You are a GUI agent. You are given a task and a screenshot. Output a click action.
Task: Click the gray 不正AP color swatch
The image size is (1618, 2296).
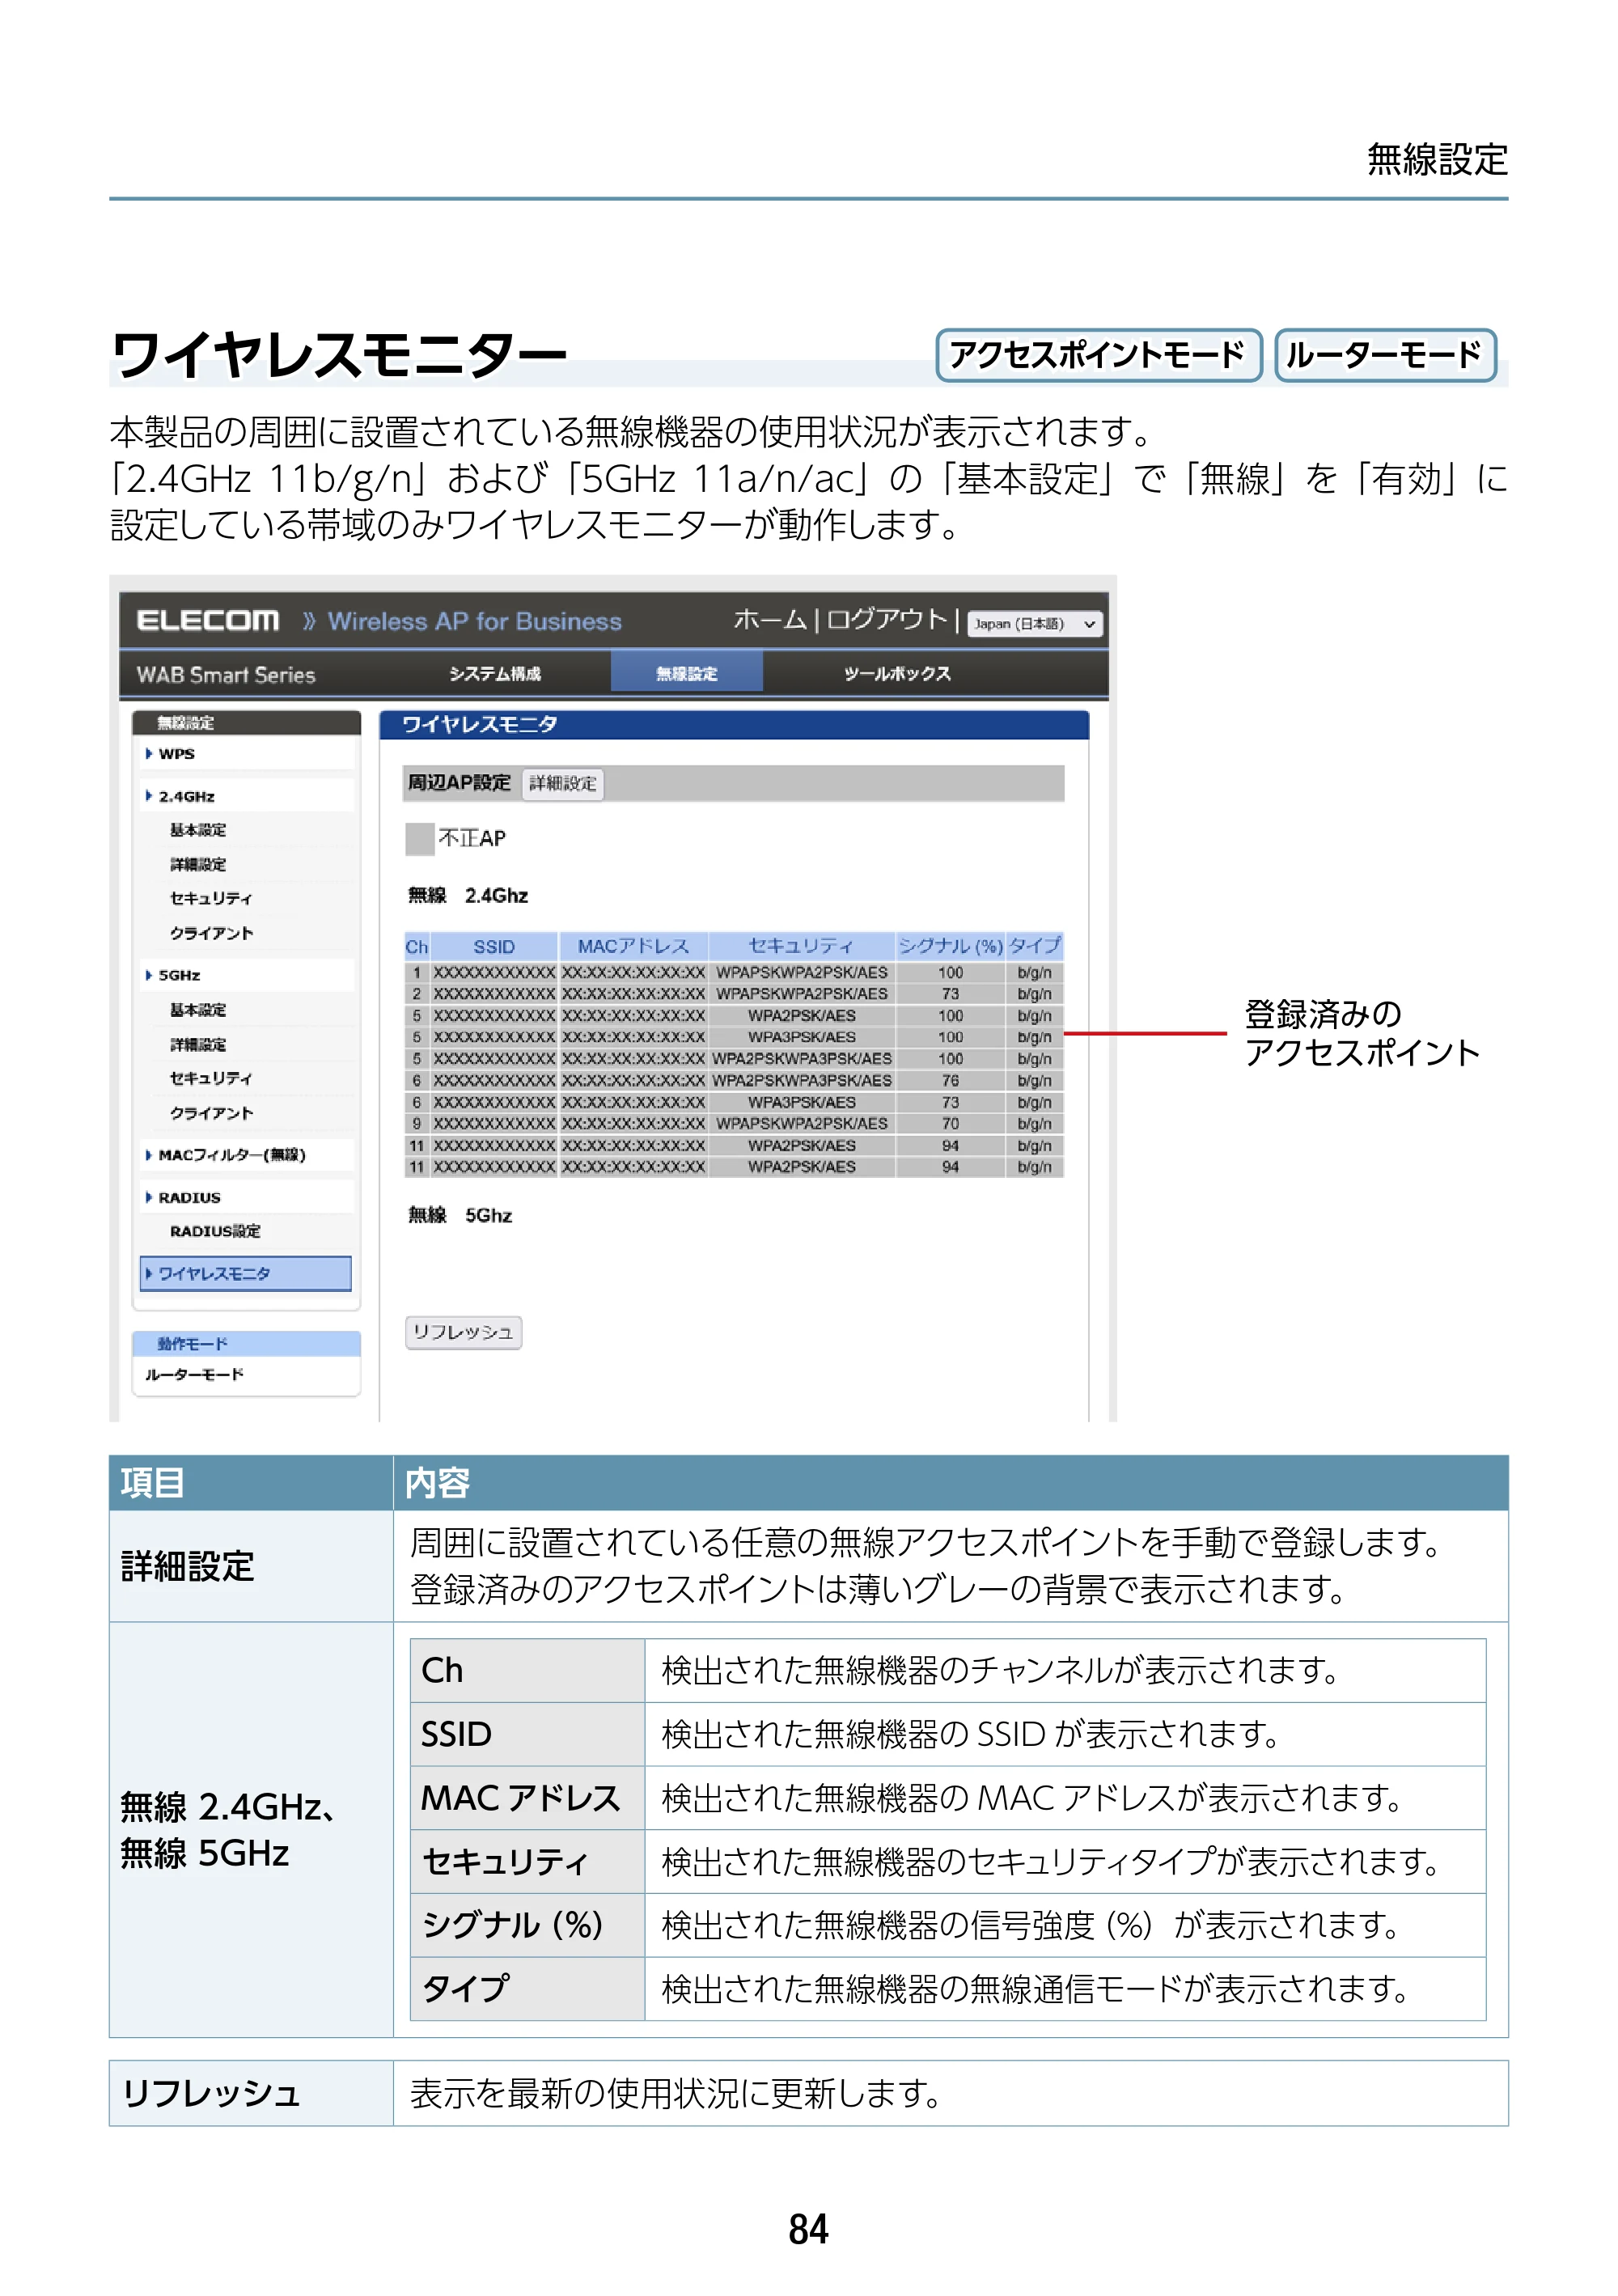419,839
